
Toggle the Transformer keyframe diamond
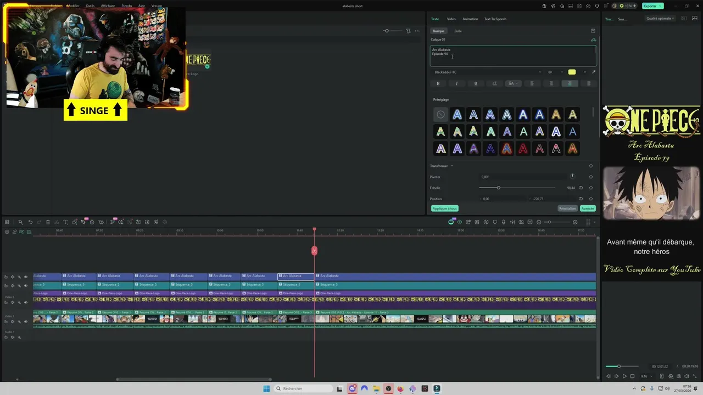591,166
